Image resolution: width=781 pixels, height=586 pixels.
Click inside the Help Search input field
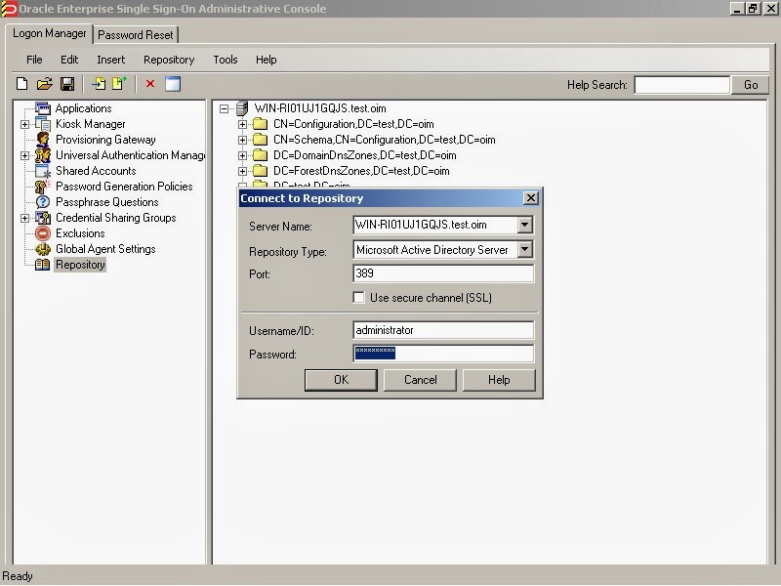pos(680,84)
